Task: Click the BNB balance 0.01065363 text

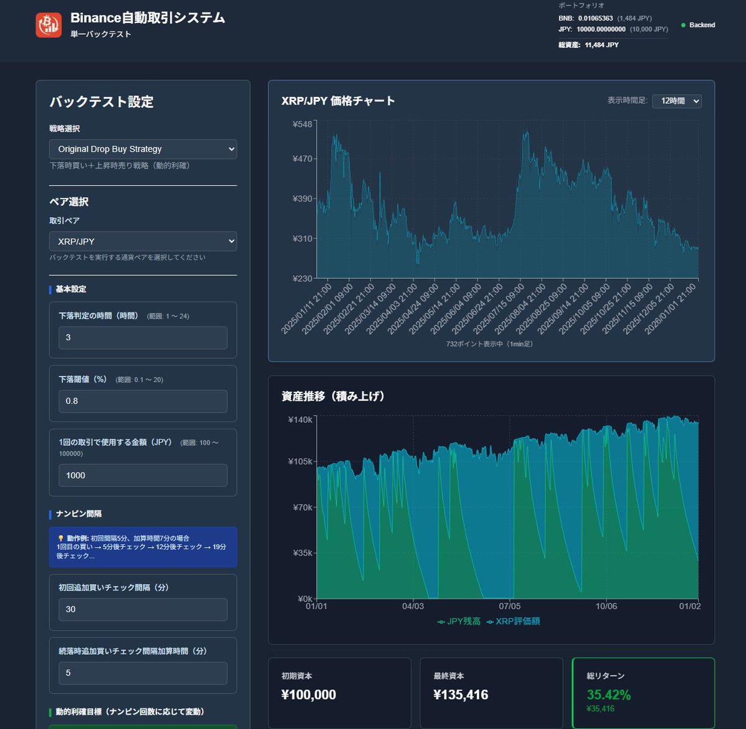Action: [595, 18]
